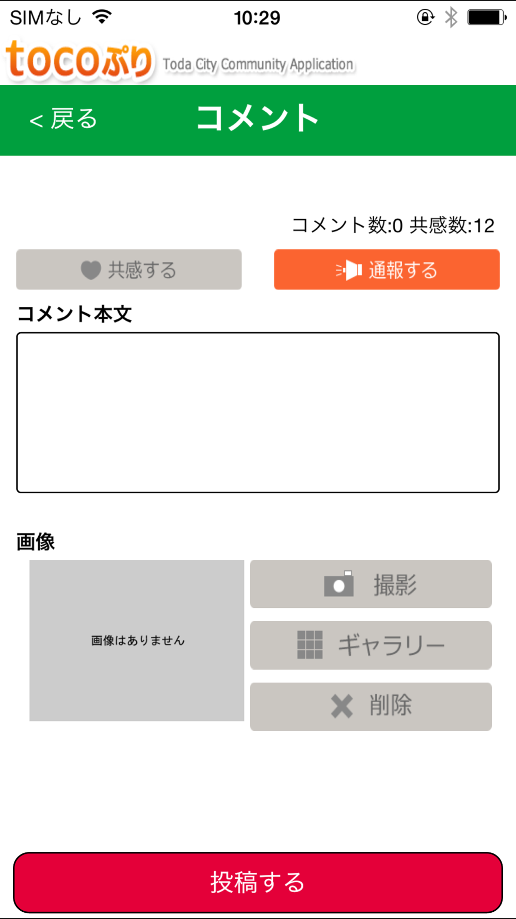516x919 pixels.
Task: Tap the battery indicator icon
Action: [x=487, y=17]
